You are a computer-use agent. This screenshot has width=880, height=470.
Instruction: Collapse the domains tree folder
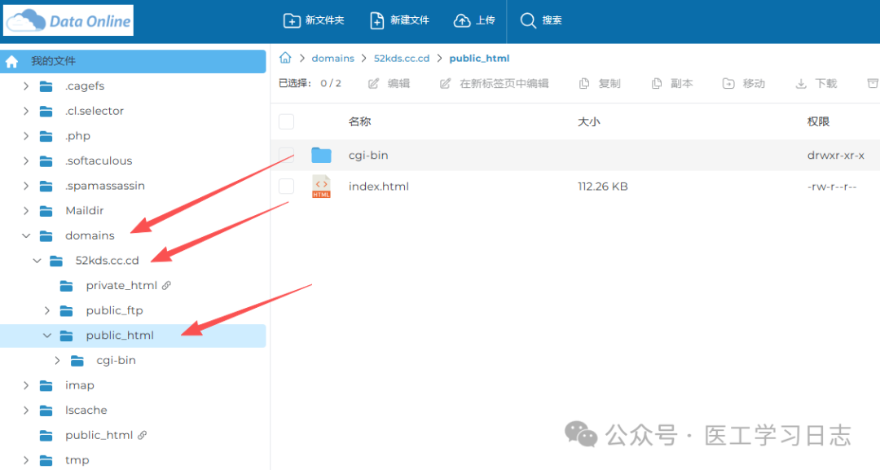[x=26, y=235]
